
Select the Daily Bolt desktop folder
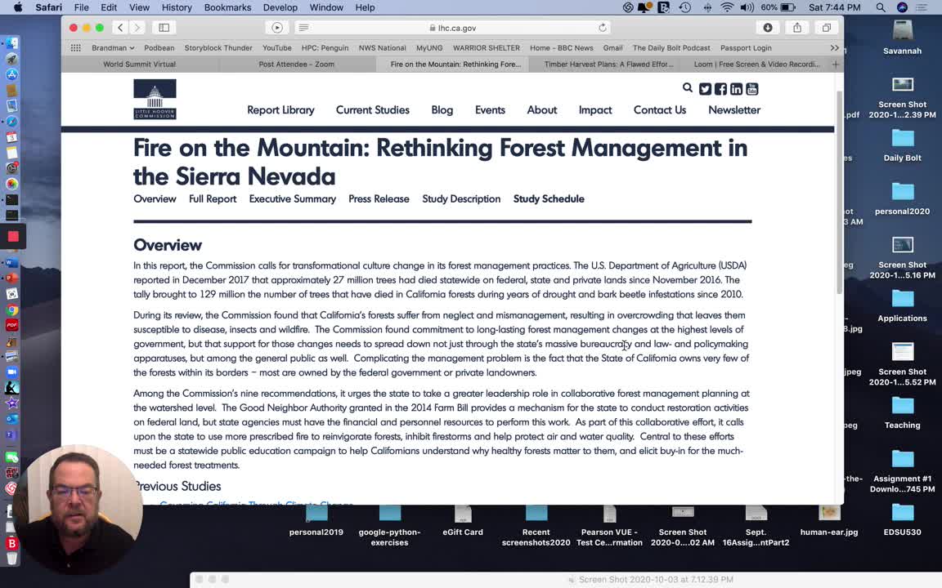(x=903, y=145)
